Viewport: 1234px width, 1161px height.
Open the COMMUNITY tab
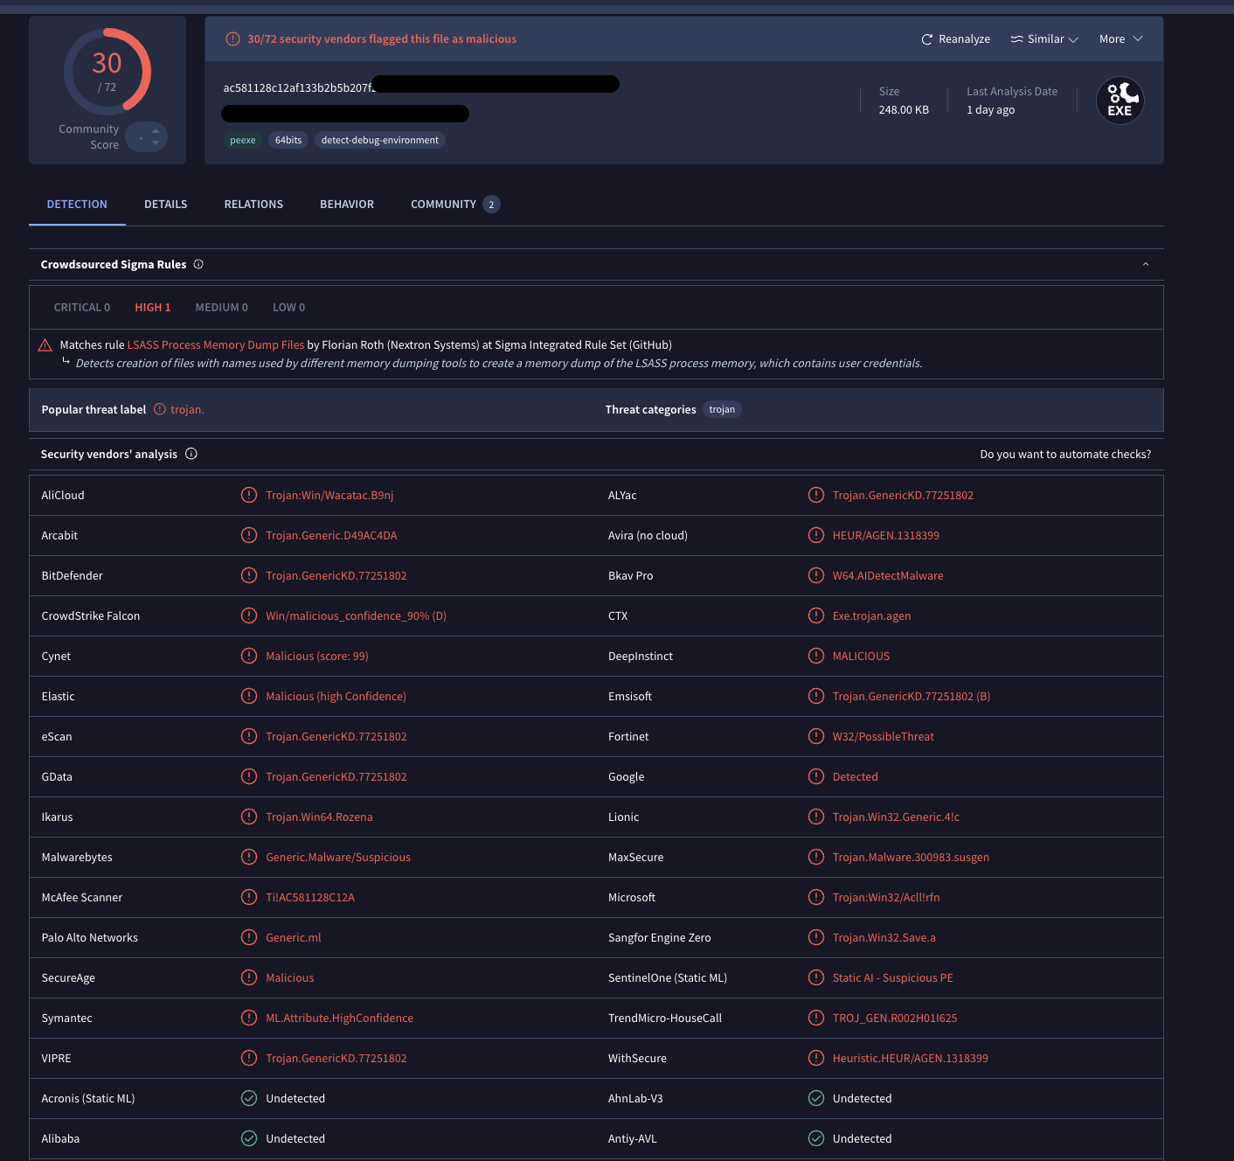455,205
